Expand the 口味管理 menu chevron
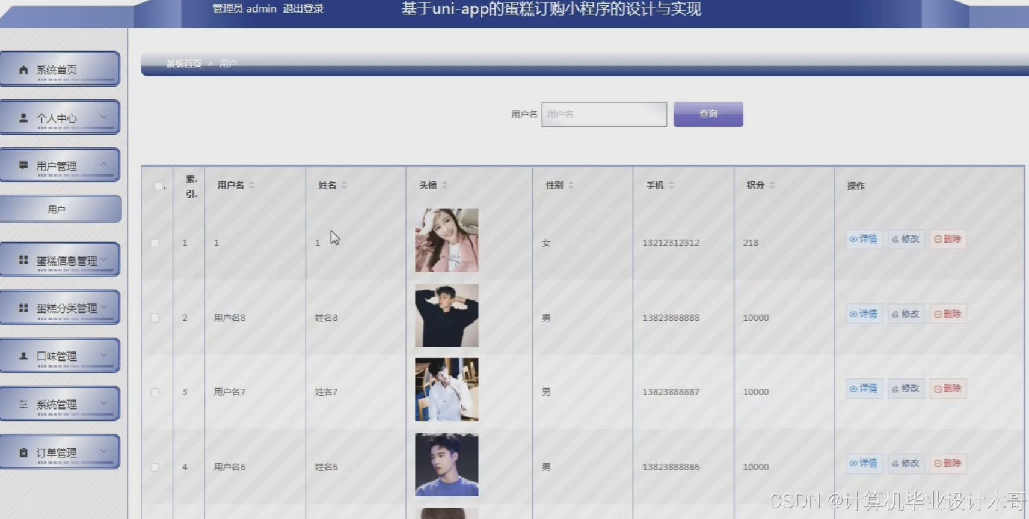This screenshot has height=519, width=1029. point(103,355)
